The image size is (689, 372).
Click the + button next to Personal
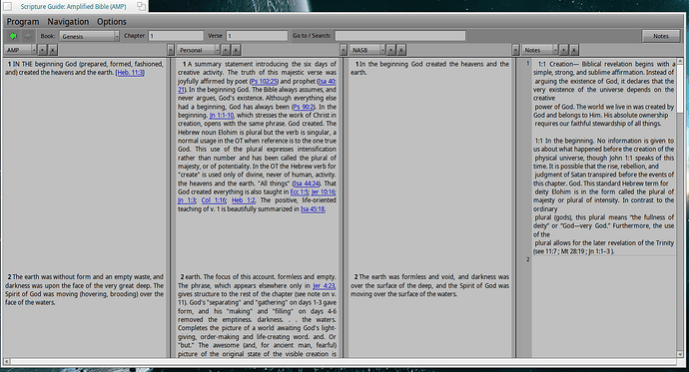point(226,50)
